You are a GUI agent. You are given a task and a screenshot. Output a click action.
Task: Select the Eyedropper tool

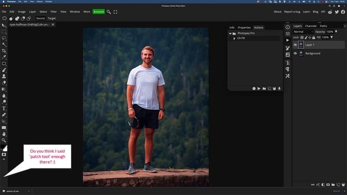click(x=4, y=57)
